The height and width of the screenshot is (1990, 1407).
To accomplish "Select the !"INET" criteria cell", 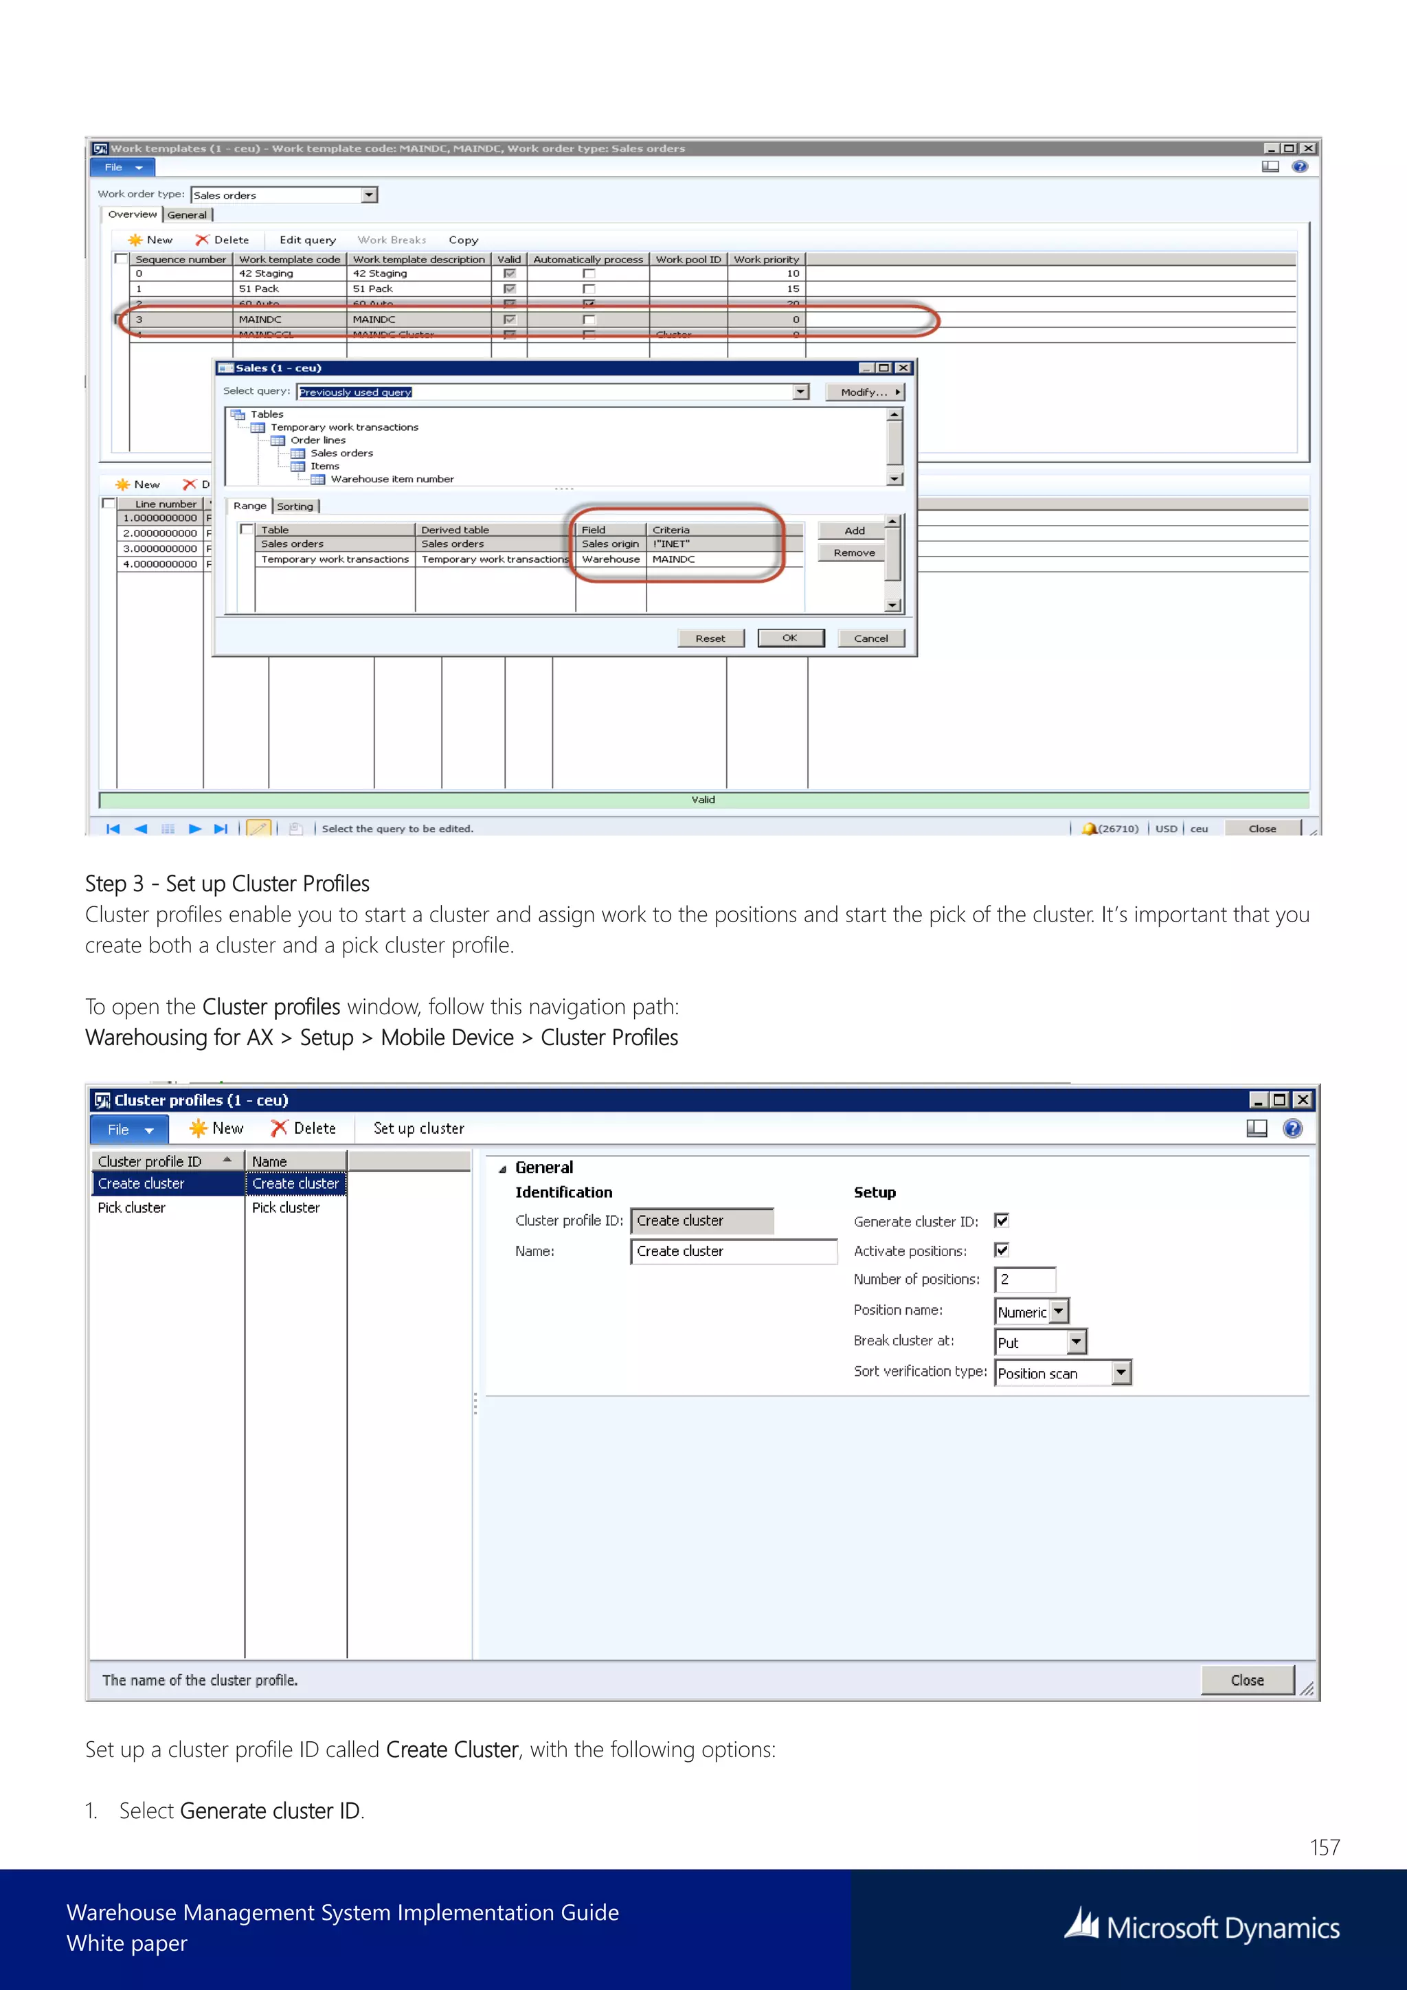I will pos(724,544).
